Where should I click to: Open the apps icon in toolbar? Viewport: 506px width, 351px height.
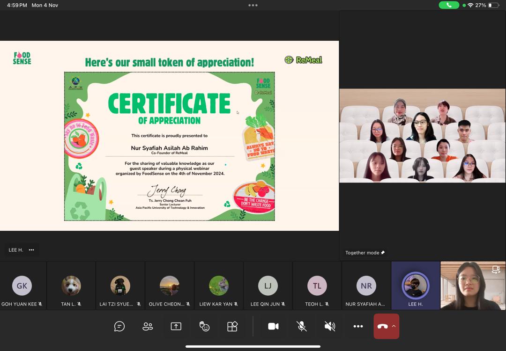232,327
